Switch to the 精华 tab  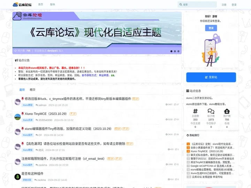pos(32,90)
